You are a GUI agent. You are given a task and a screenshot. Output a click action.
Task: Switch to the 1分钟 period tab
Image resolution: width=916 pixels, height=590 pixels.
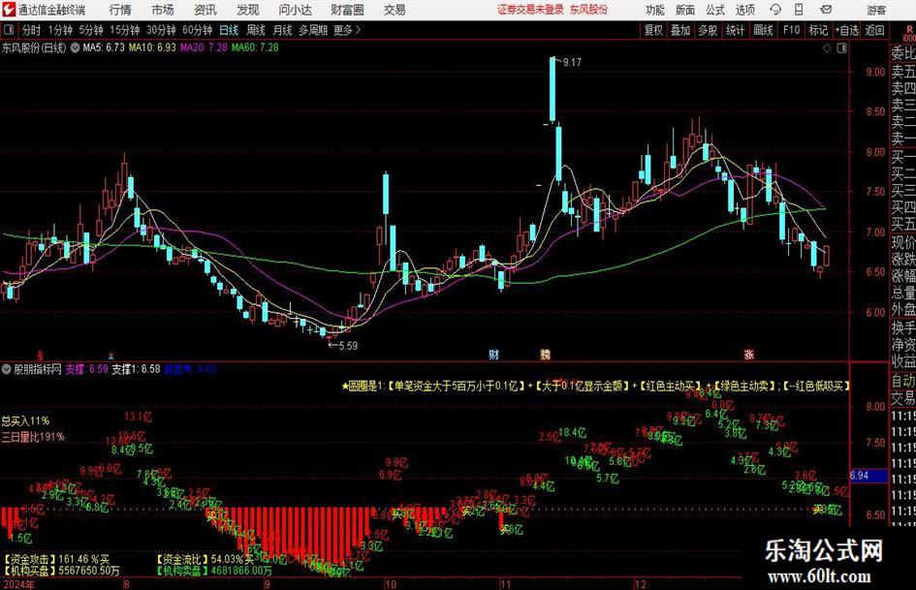click(60, 30)
